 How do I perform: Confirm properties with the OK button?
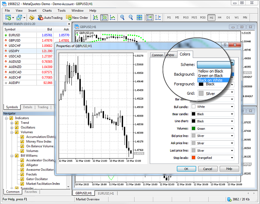tap(187, 169)
